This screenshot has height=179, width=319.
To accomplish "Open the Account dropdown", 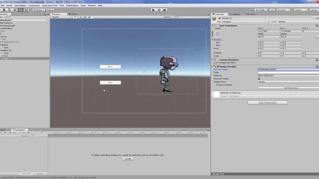I will [283, 10].
